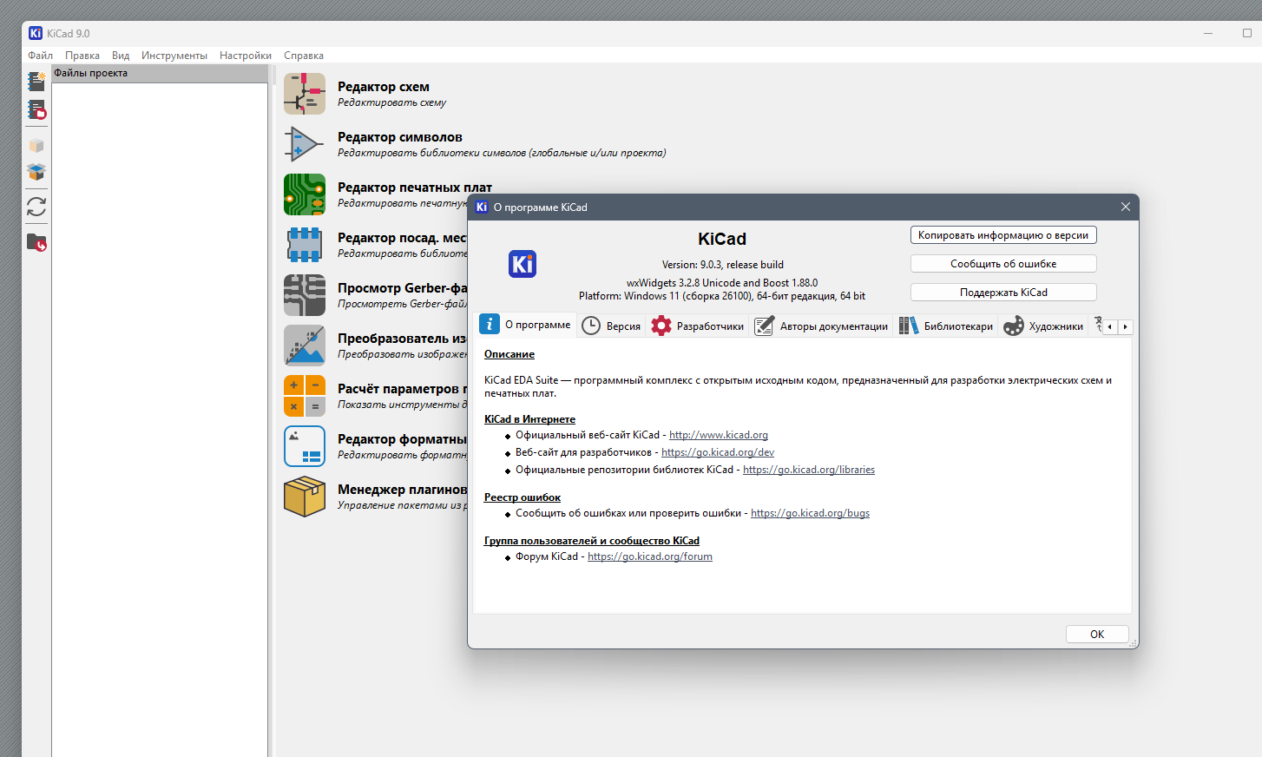
Task: Open the Image Converter icon
Action: click(305, 346)
